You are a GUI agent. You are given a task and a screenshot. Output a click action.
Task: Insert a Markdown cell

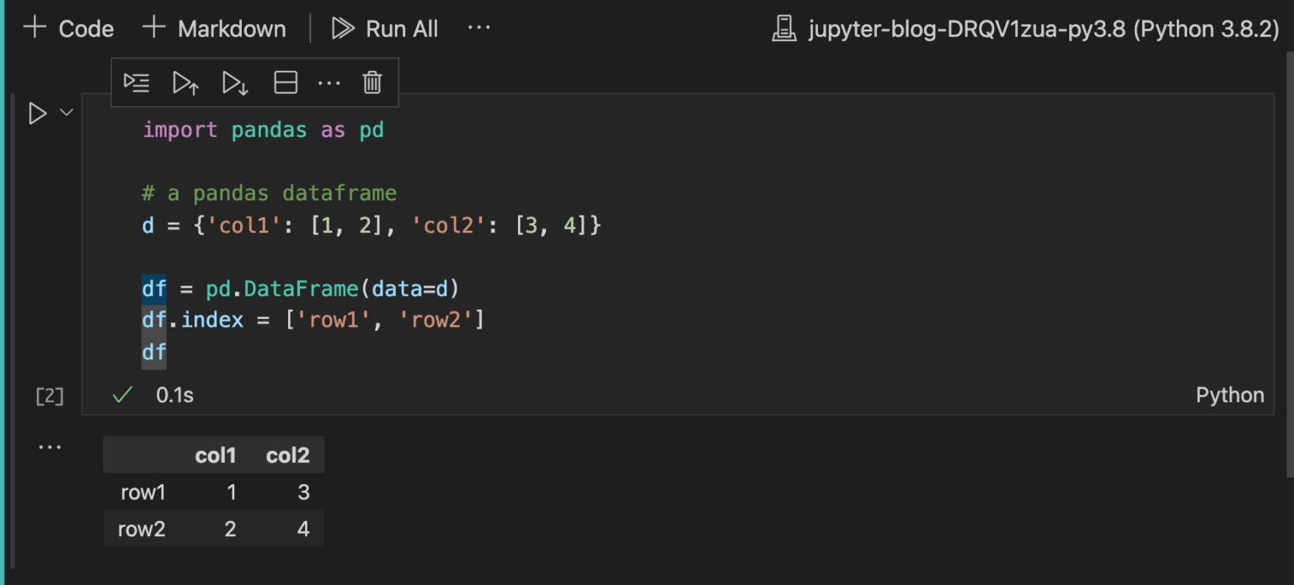pyautogui.click(x=214, y=28)
